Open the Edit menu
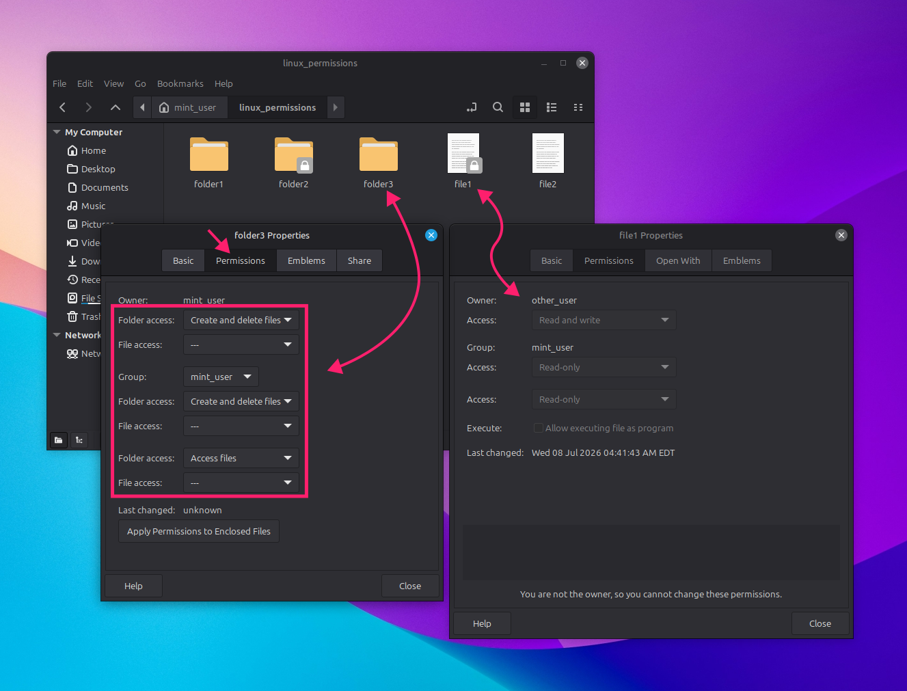This screenshot has width=907, height=691. 85,83
